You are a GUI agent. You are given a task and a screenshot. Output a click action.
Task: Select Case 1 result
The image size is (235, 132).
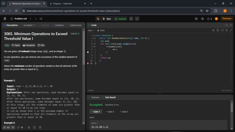pyautogui.click(x=96, y=112)
